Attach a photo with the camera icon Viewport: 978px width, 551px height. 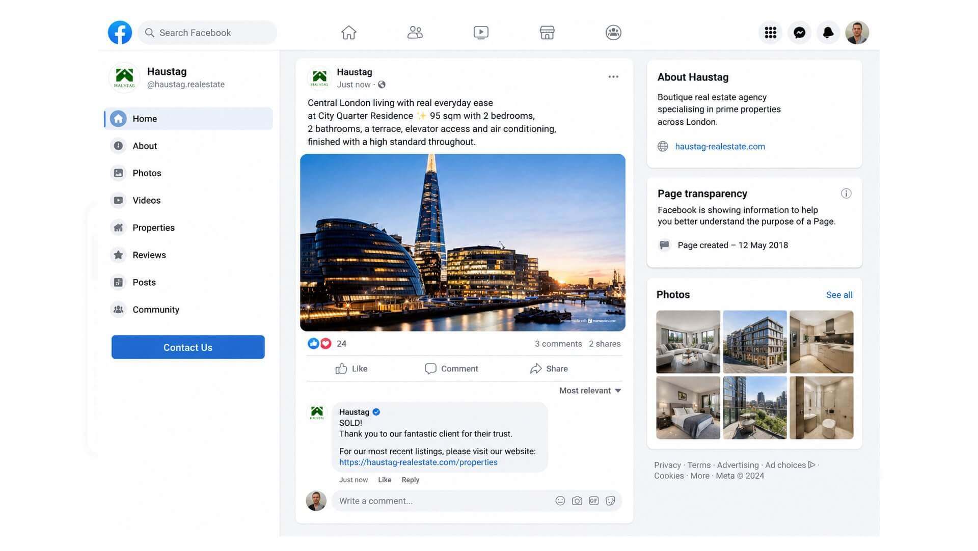pyautogui.click(x=577, y=501)
